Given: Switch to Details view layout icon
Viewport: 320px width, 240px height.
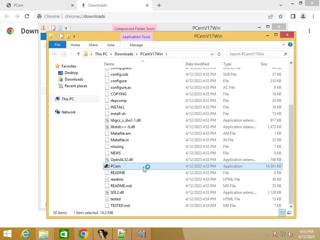Looking at the screenshot, I should click(x=282, y=212).
